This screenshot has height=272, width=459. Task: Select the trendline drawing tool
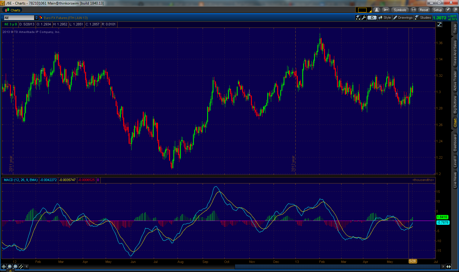[21, 267]
